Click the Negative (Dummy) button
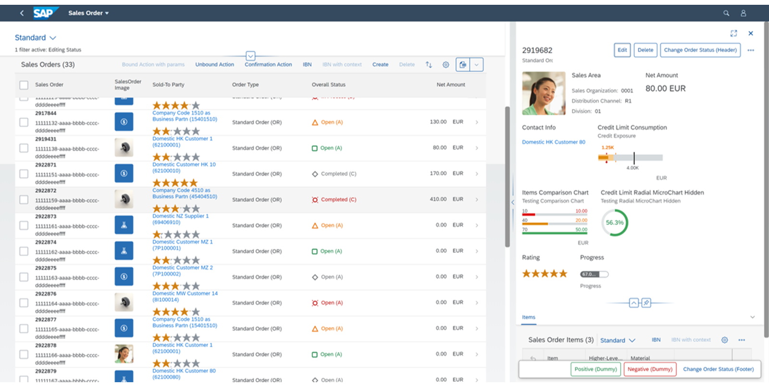Screen dimensions: 769x387 pyautogui.click(x=650, y=369)
